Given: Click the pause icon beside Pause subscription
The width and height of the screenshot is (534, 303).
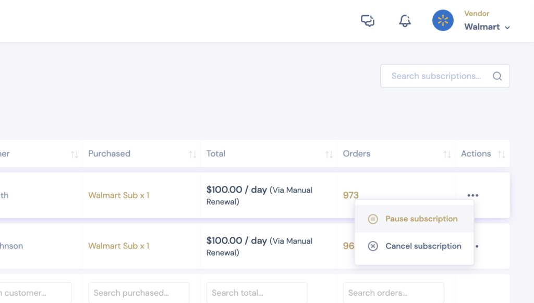Looking at the screenshot, I should point(373,219).
